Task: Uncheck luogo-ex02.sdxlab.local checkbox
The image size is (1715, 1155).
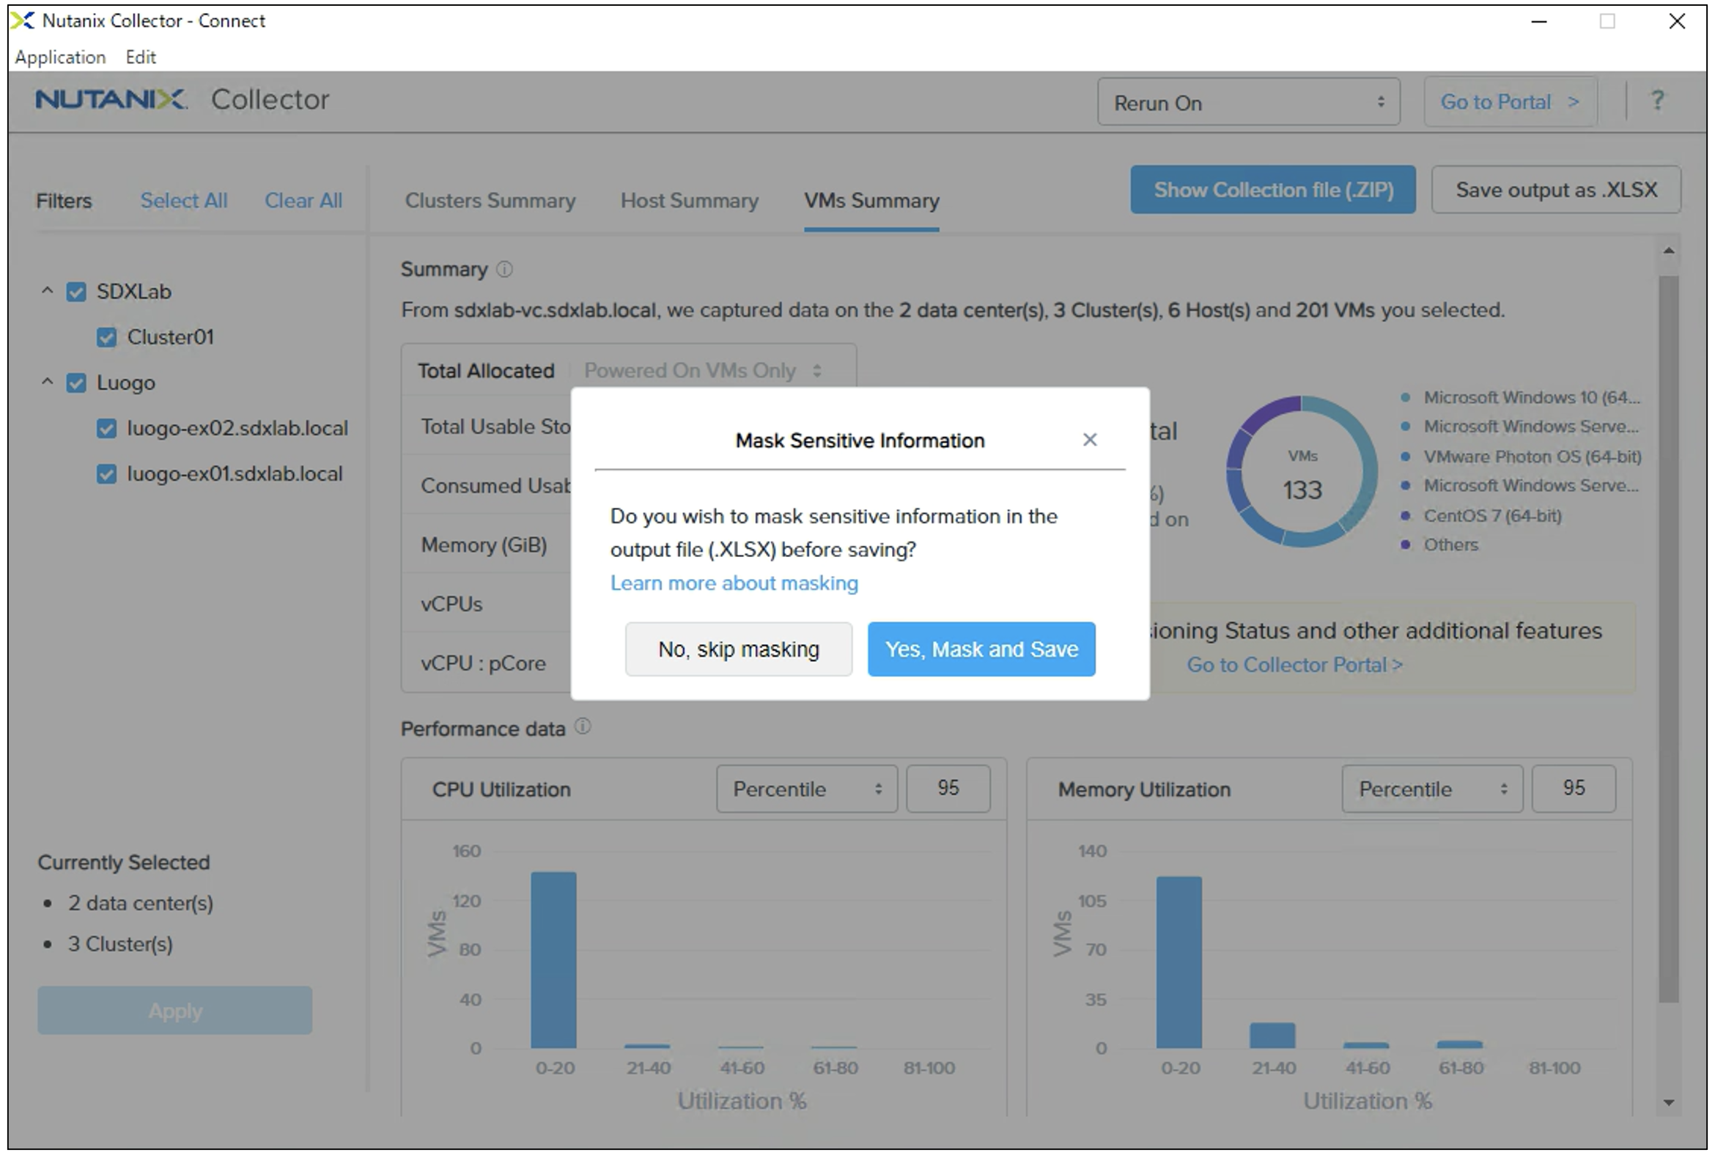Action: point(107,429)
